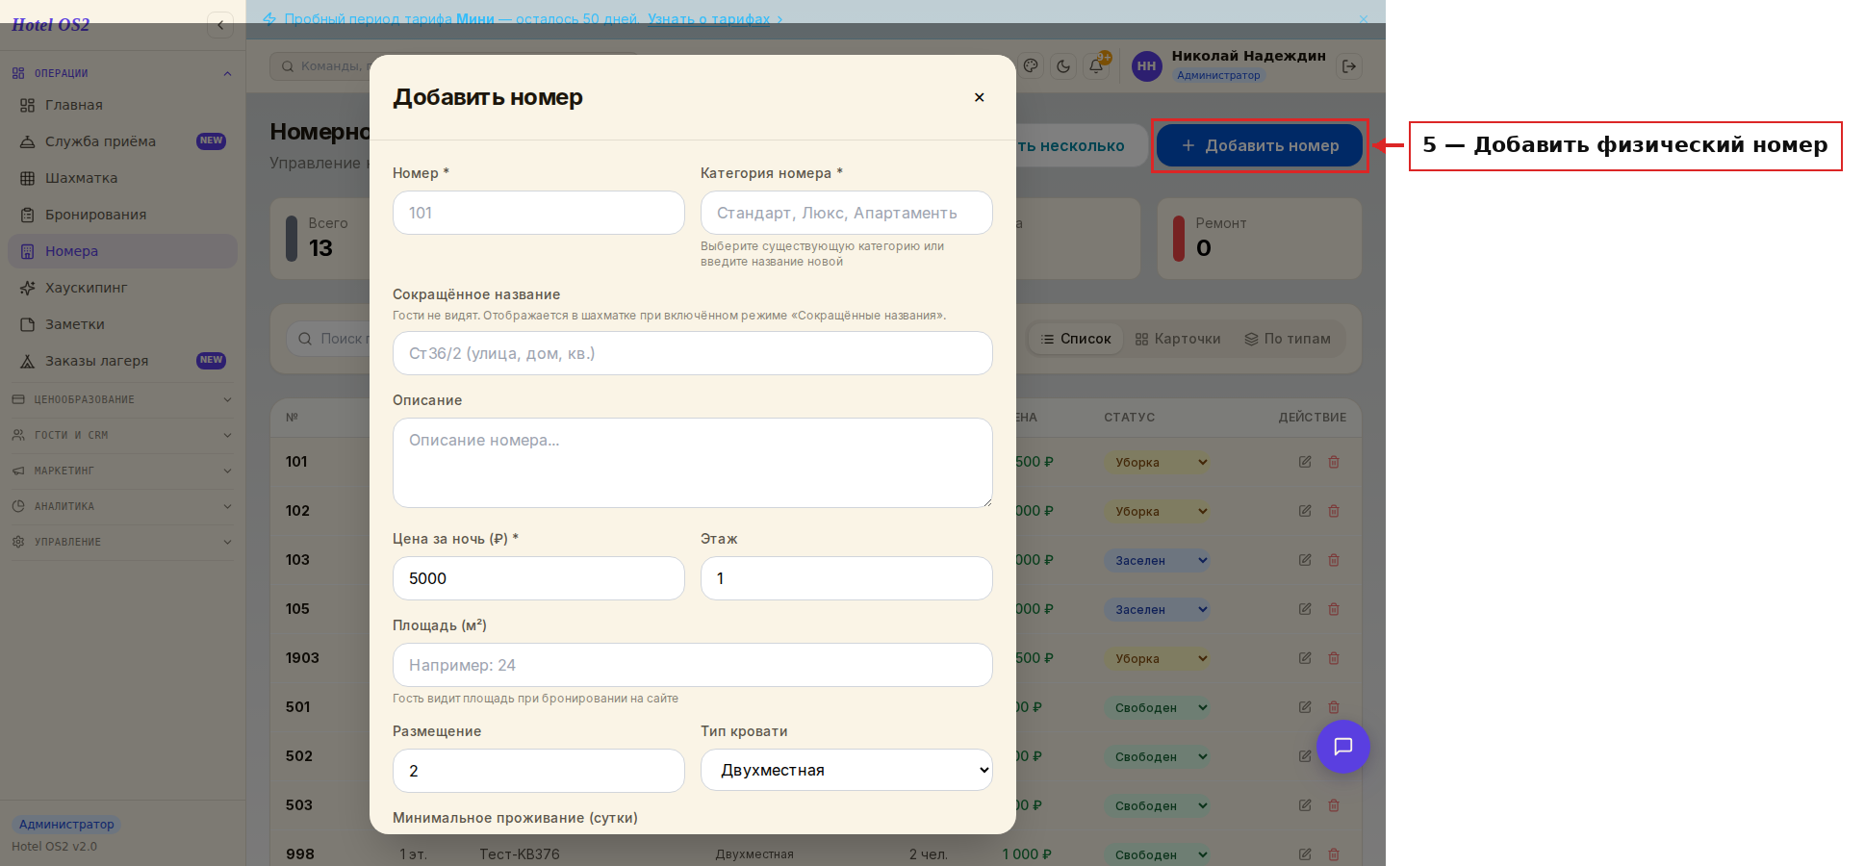
Task: Toggle dark mode moon icon
Action: (x=1063, y=66)
